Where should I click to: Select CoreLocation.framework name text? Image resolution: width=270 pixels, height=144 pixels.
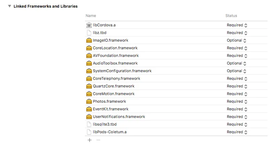click(x=115, y=48)
